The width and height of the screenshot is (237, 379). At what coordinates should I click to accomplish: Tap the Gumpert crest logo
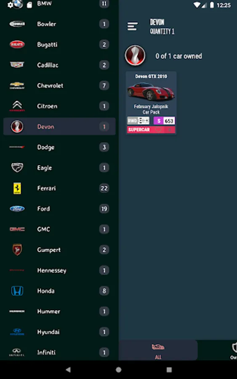(x=17, y=250)
